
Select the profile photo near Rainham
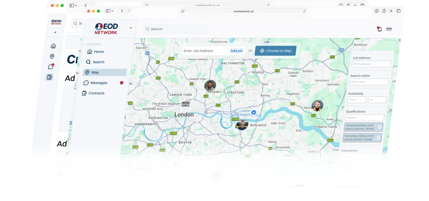point(317,106)
